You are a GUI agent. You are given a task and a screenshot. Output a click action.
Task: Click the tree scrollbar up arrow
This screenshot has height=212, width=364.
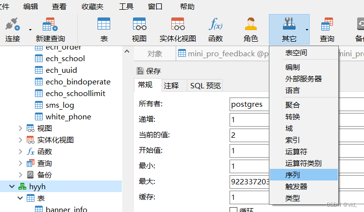[x=127, y=51]
